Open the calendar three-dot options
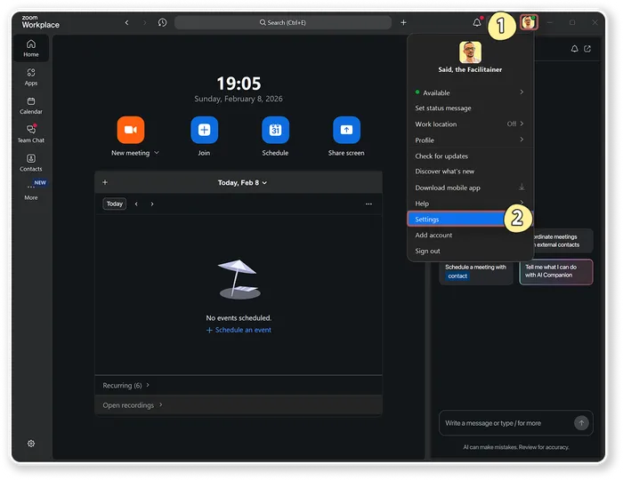This screenshot has width=623, height=480. 368,204
